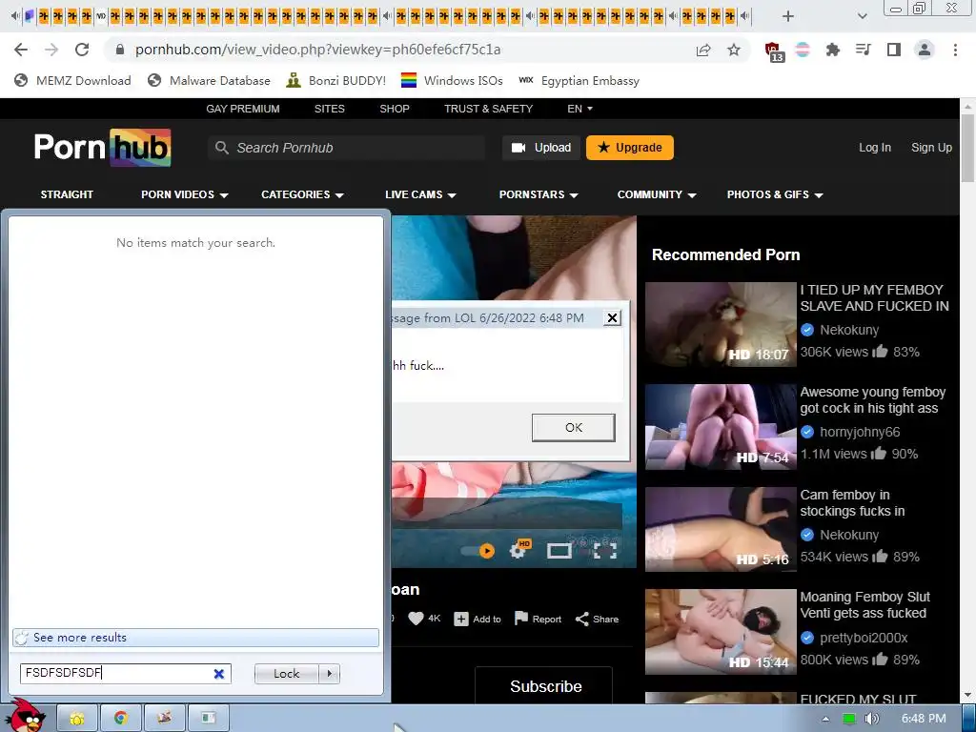Open the ad blocker extension showing 13
The image size is (976, 732).
[x=773, y=51]
